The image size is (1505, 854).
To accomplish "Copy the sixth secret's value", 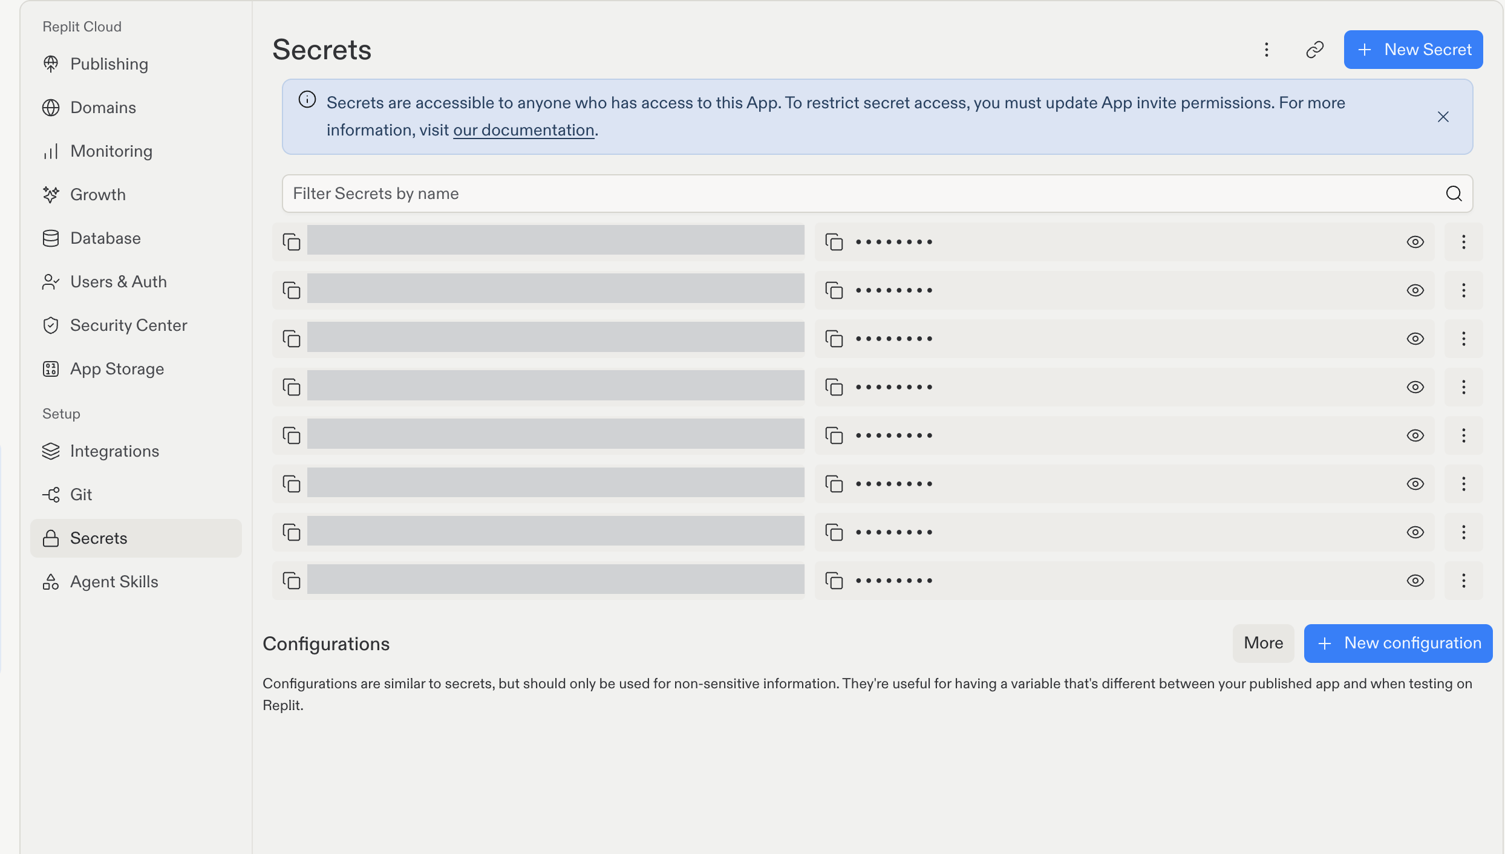I will [x=834, y=484].
